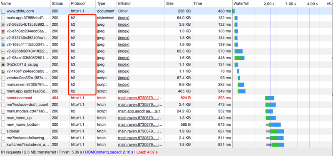Image resolution: width=333 pixels, height=156 pixels.
Task: Follow the main.raven initiator link in the sidebar row
Action: [140, 131]
